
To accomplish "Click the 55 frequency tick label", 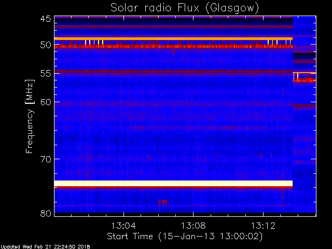I will 46,74.
